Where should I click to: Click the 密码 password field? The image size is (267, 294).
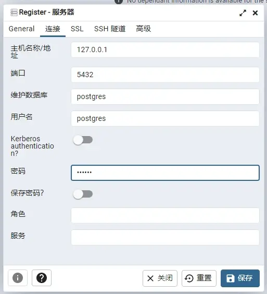165,173
